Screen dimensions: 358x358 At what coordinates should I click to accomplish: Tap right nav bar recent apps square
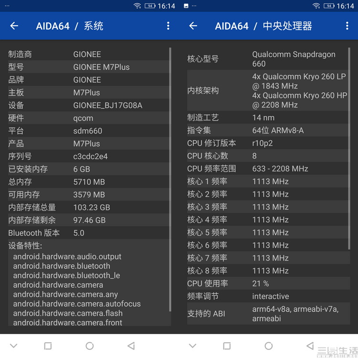[x=227, y=346]
